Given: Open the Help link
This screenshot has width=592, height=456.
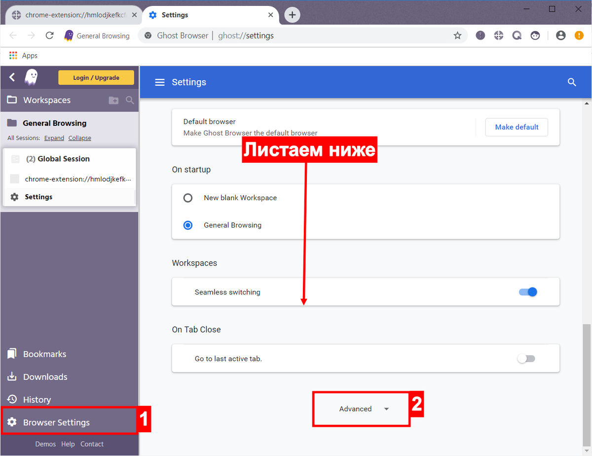Looking at the screenshot, I should pos(68,444).
